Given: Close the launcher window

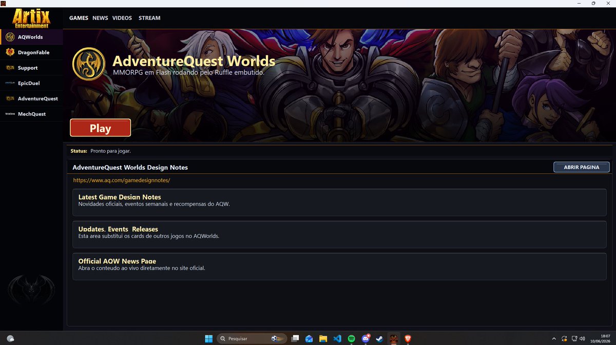Looking at the screenshot, I should 608,3.
